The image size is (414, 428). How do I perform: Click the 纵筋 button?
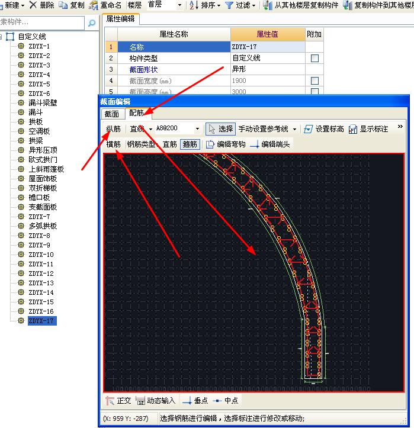[x=113, y=128]
